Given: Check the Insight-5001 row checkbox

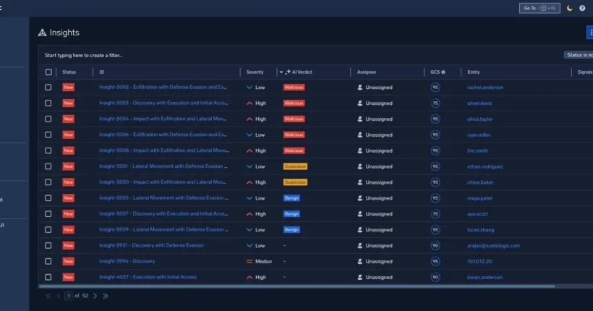Looking at the screenshot, I should pyautogui.click(x=48, y=166).
